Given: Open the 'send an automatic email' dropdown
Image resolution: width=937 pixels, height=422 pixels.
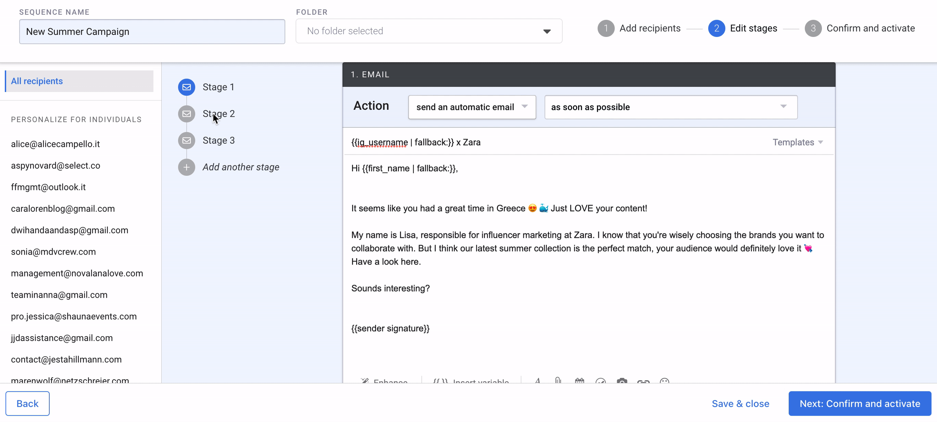Looking at the screenshot, I should coord(472,107).
